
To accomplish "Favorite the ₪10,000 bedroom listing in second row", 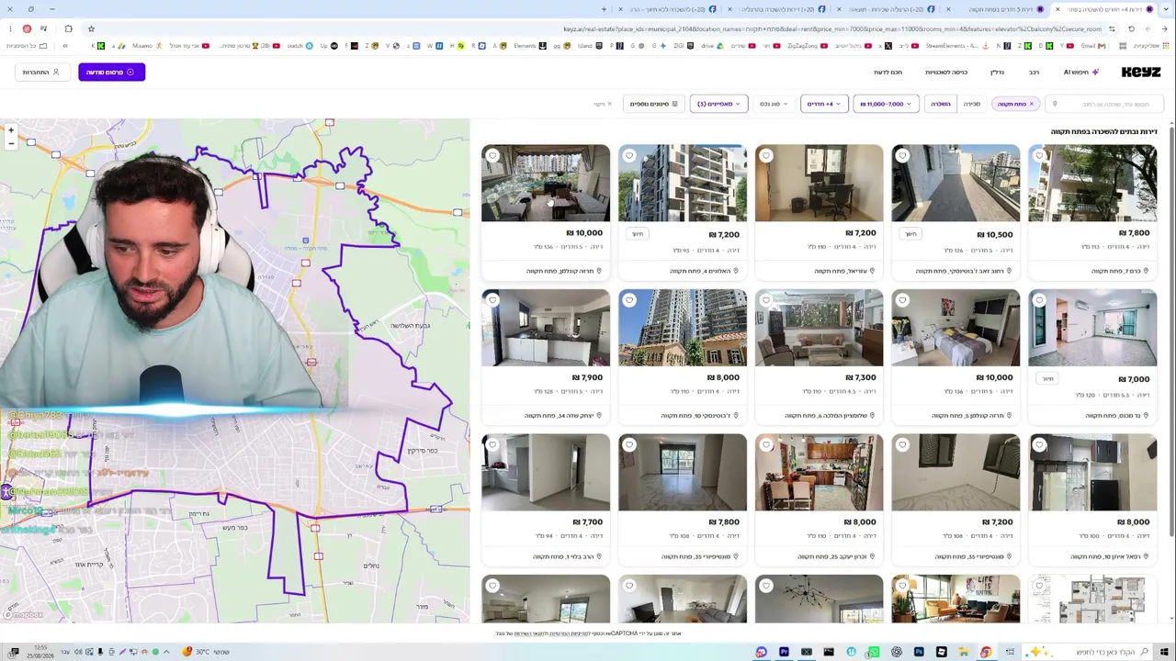I will point(902,300).
